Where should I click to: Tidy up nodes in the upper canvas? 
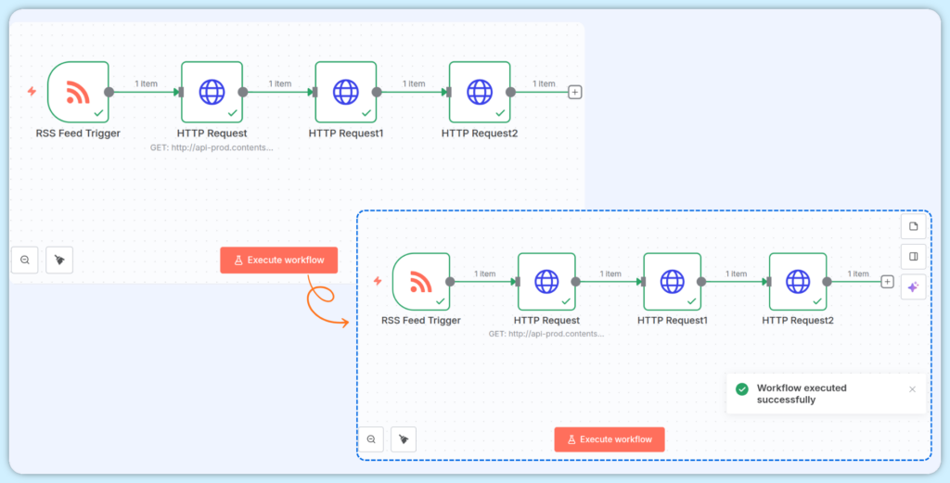(x=59, y=261)
